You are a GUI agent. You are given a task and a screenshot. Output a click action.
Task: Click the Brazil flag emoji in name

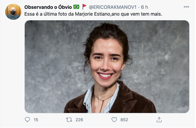76,7
